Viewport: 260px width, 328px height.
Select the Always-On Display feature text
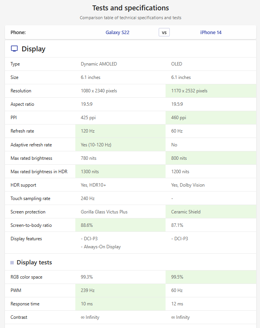point(101,247)
